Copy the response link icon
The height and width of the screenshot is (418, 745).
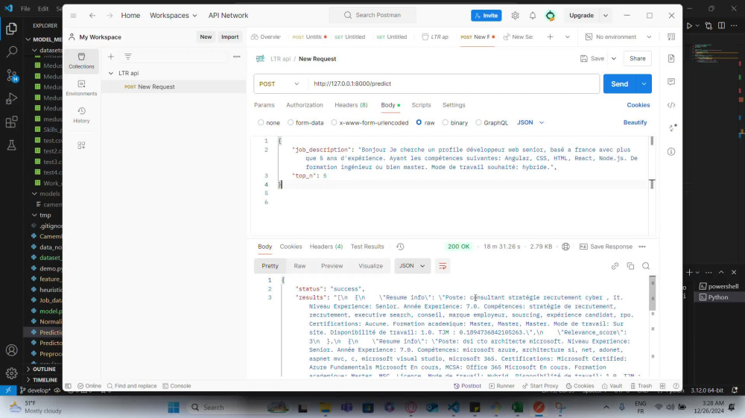click(x=615, y=266)
